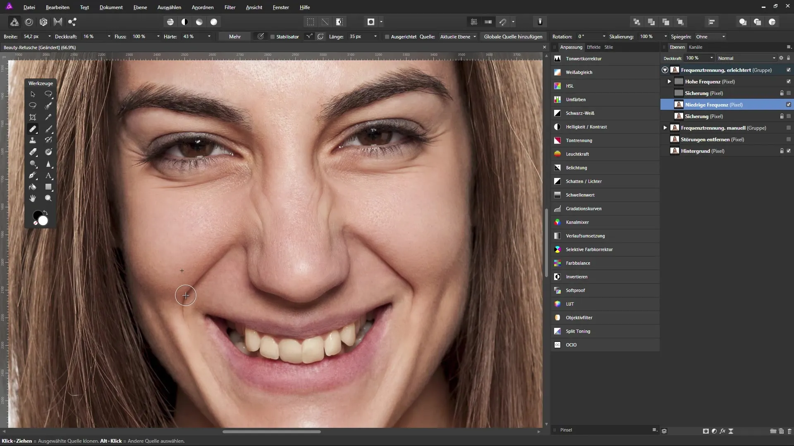This screenshot has width=794, height=446.
Task: Open the Assistant manager icon
Action: coord(540,22)
